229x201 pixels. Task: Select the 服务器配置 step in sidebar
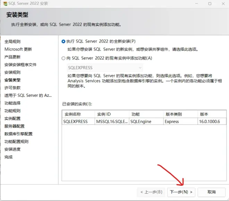[15, 126]
